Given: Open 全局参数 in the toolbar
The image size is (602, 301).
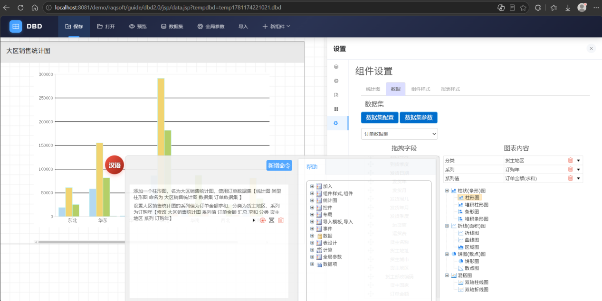Looking at the screenshot, I should (x=211, y=27).
